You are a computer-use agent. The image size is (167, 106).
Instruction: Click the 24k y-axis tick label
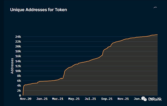pyautogui.click(x=18, y=37)
